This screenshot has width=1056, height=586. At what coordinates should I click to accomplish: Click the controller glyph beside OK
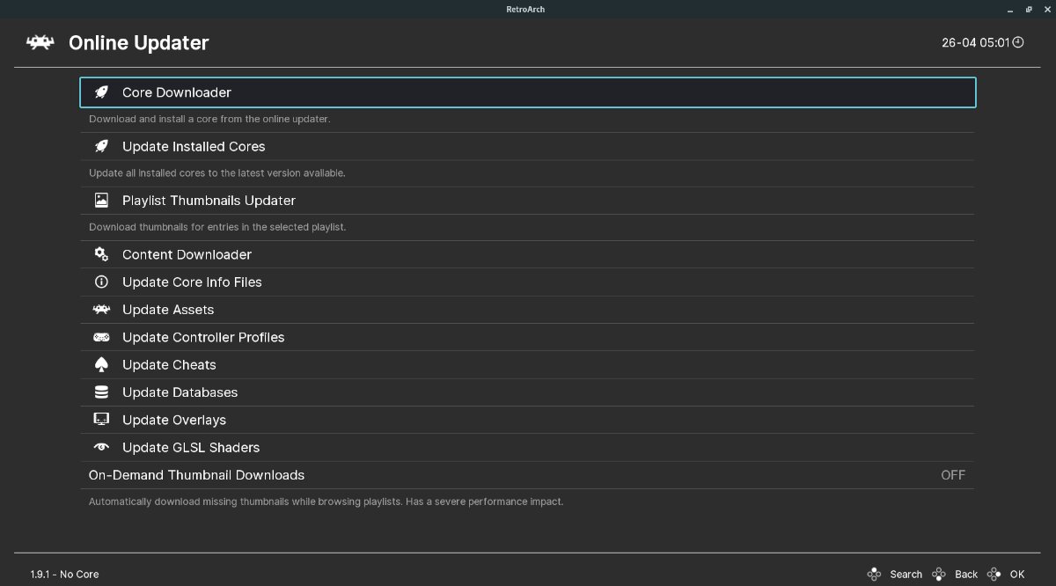coord(994,574)
